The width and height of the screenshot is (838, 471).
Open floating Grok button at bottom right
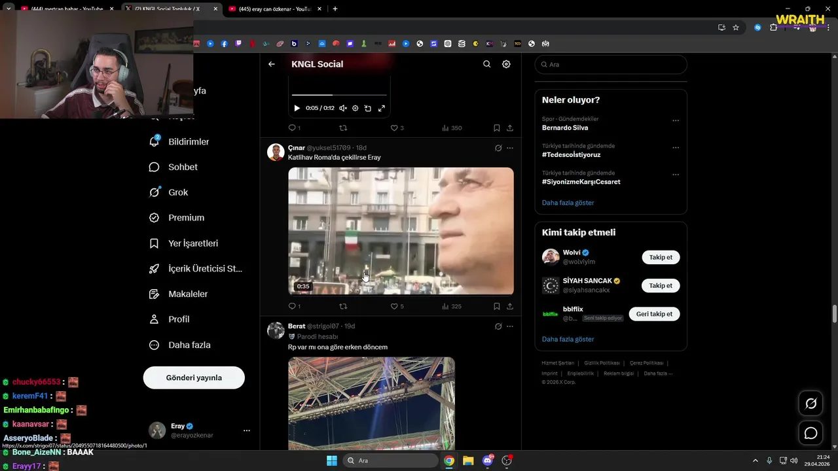(x=811, y=404)
